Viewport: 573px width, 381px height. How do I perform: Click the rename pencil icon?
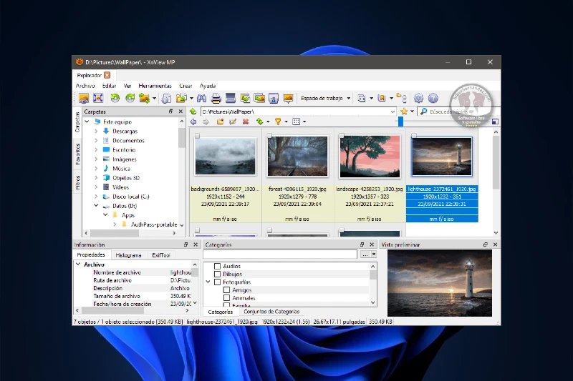pyautogui.click(x=232, y=122)
